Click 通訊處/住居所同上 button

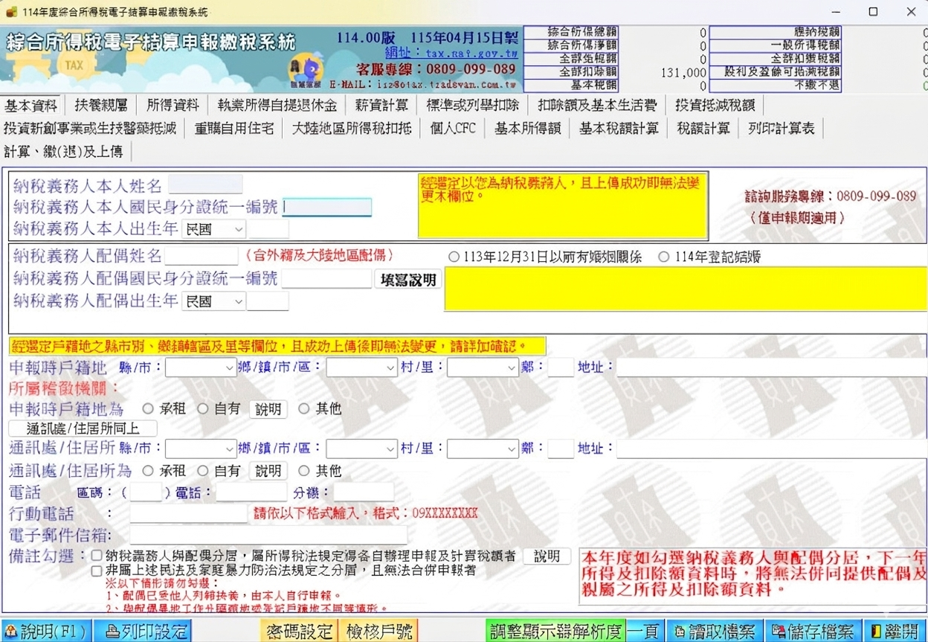click(x=83, y=428)
